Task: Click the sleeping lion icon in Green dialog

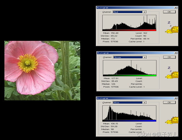Action: point(172,75)
